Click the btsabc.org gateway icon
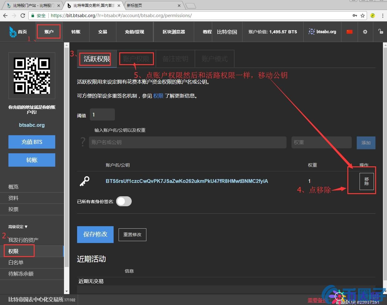 pos(311,31)
